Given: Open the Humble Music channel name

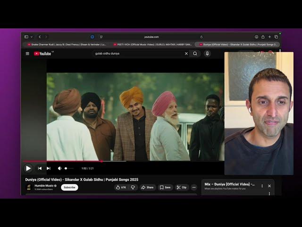Looking at the screenshot, I should pos(44,185).
